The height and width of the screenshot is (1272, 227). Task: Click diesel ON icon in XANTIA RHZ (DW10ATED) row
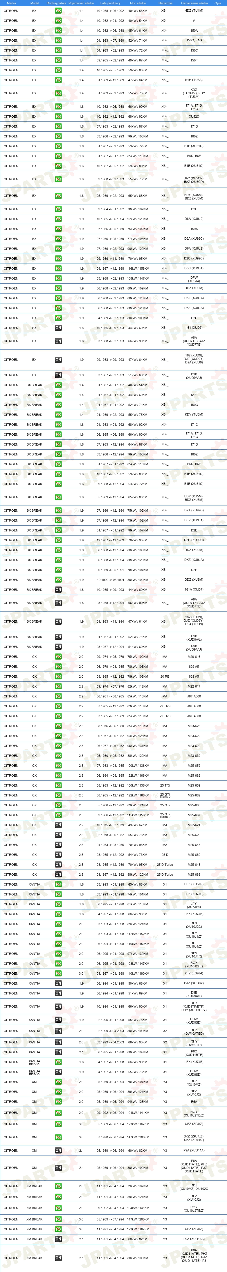point(58,1031)
